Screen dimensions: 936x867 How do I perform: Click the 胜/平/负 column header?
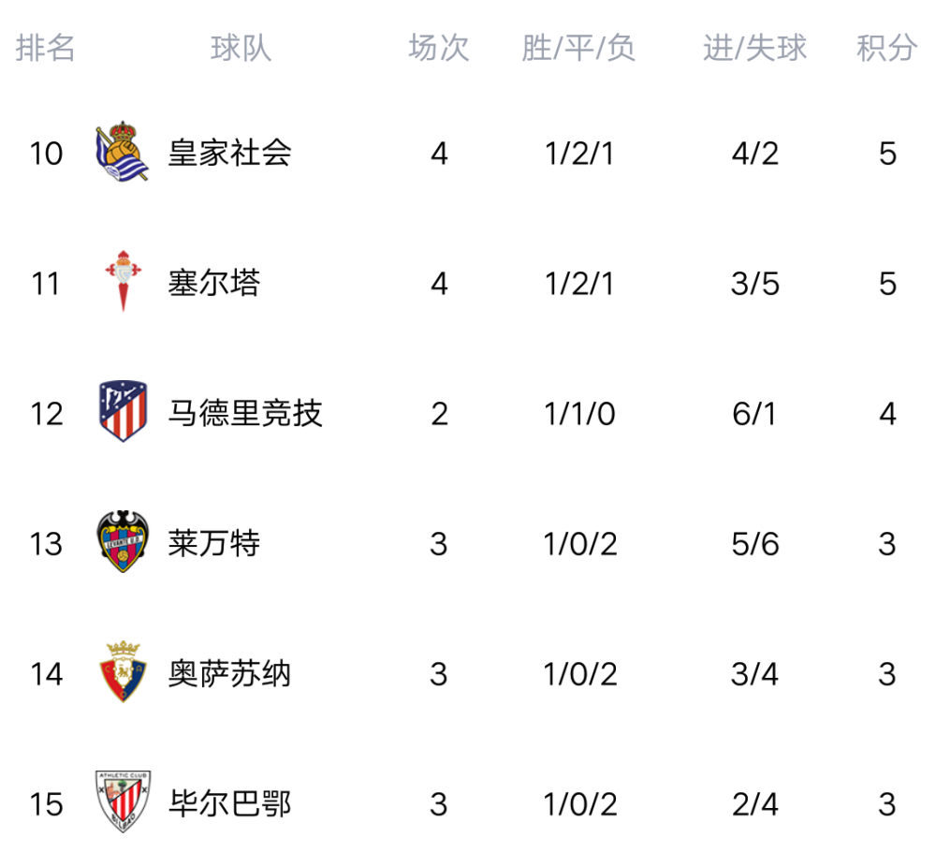point(578,48)
